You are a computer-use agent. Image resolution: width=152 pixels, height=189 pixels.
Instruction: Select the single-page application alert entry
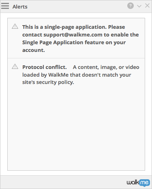pyautogui.click(x=76, y=38)
